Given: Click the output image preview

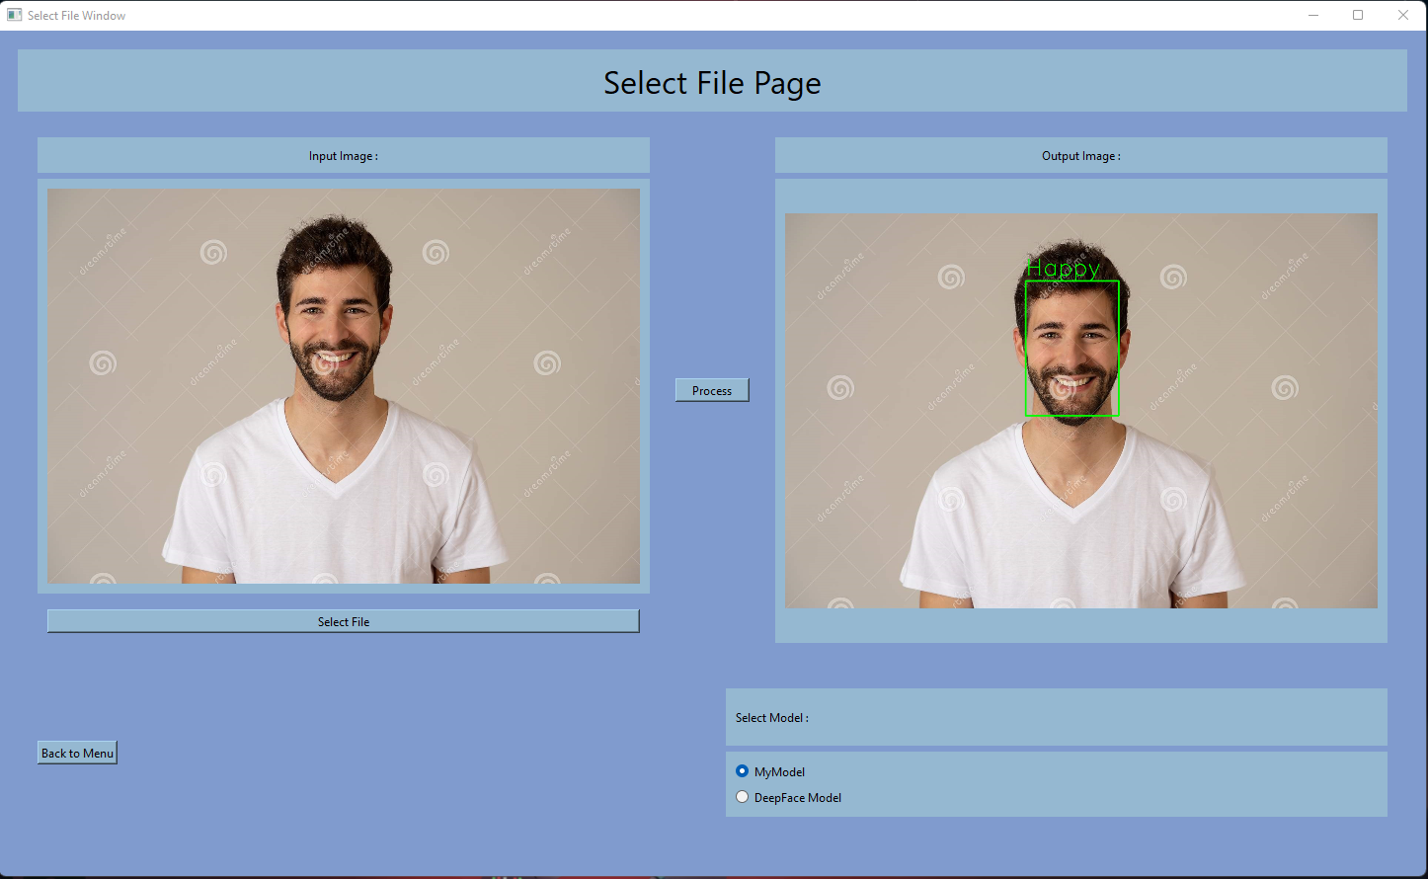Looking at the screenshot, I should (x=1080, y=409).
